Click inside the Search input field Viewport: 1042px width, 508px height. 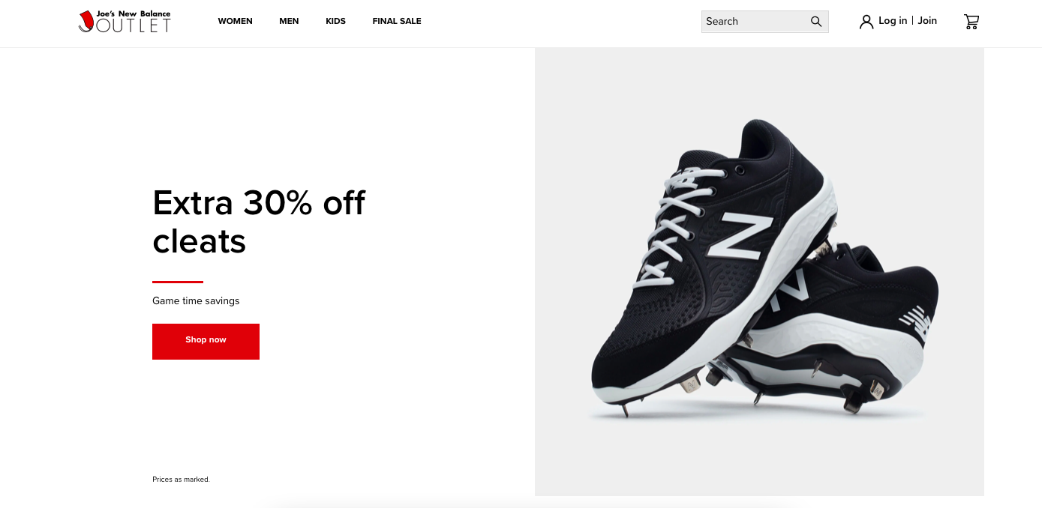pos(750,21)
